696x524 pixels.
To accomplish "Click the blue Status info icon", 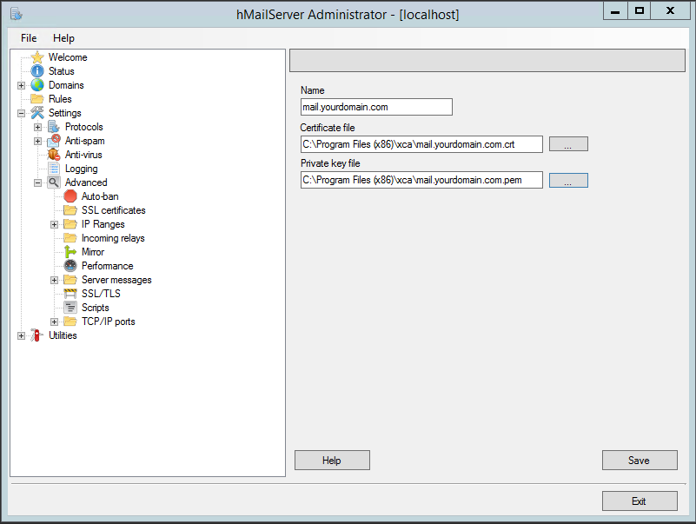I will pos(37,71).
